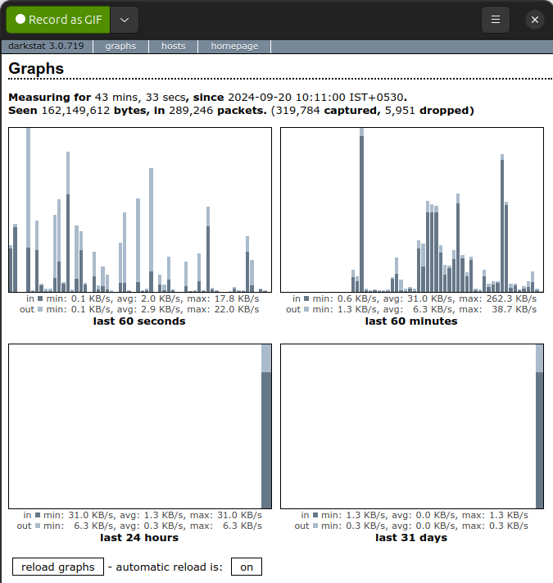Expand the dropdown arrow beside Record as GIF
Image resolution: width=553 pixels, height=583 pixels.
[125, 19]
